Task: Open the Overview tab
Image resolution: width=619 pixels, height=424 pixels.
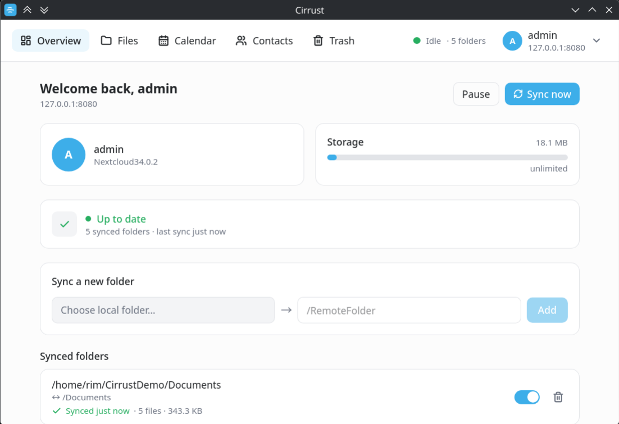Action: [51, 40]
